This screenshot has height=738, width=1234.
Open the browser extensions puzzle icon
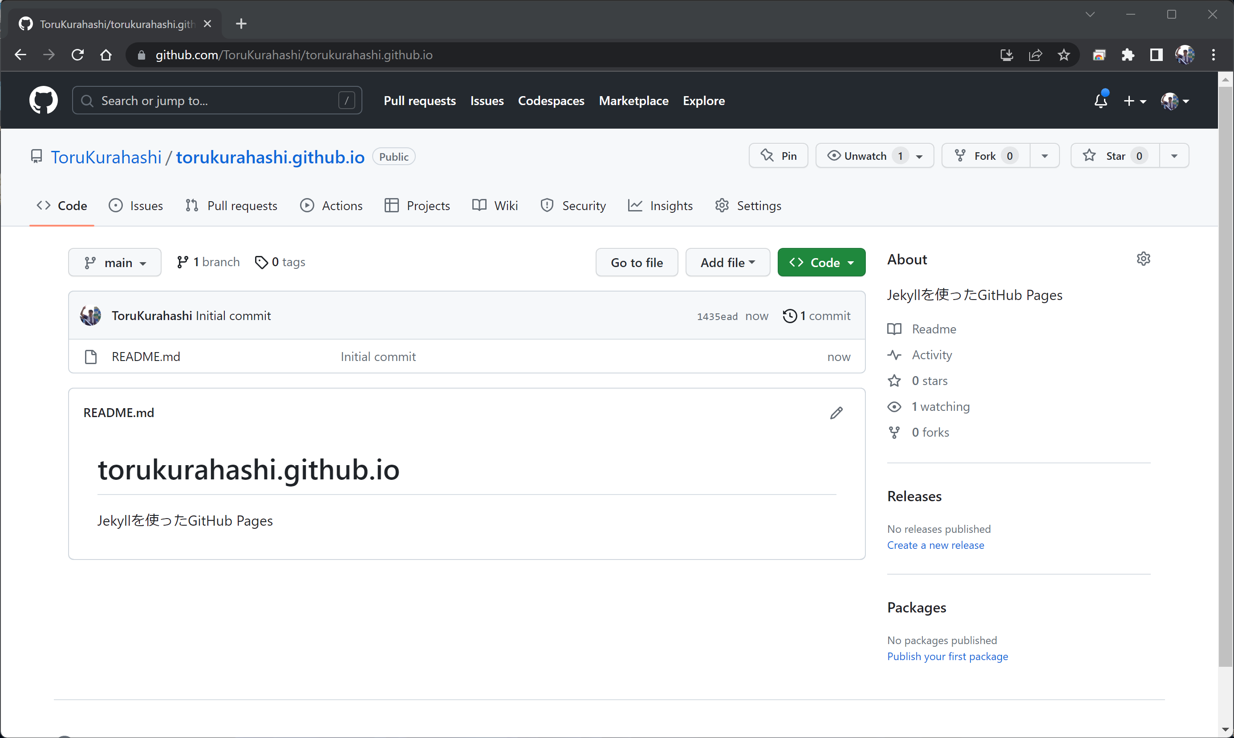(1128, 55)
